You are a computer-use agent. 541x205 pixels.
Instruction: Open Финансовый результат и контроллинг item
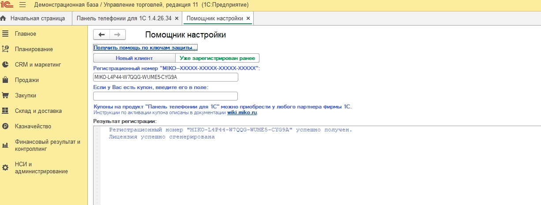pos(48,145)
